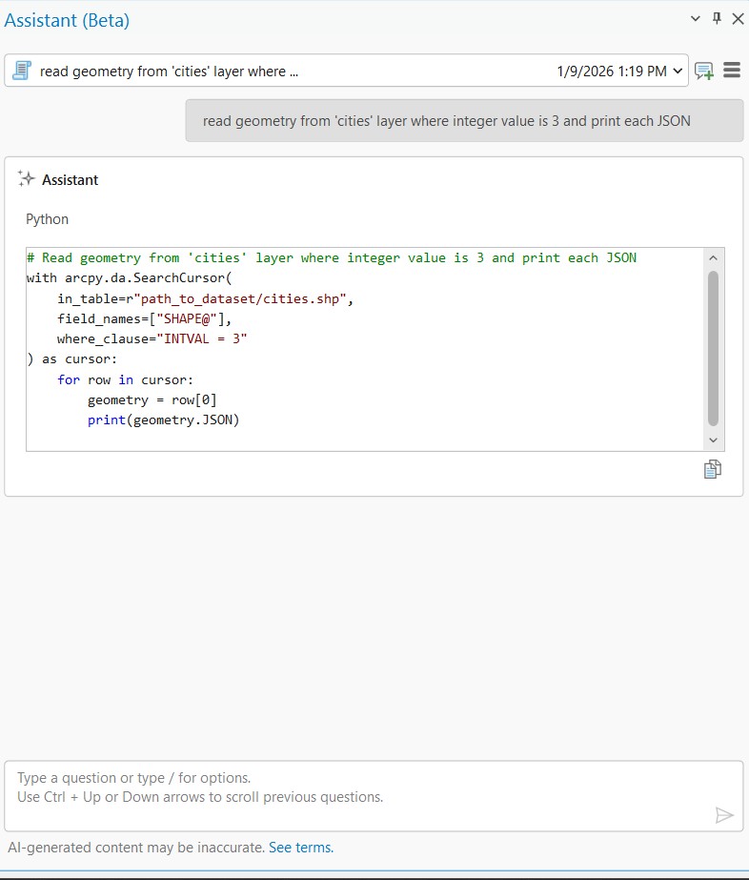Click the code box vertical scrollbar thumb
This screenshot has width=749, height=880.
[x=713, y=348]
